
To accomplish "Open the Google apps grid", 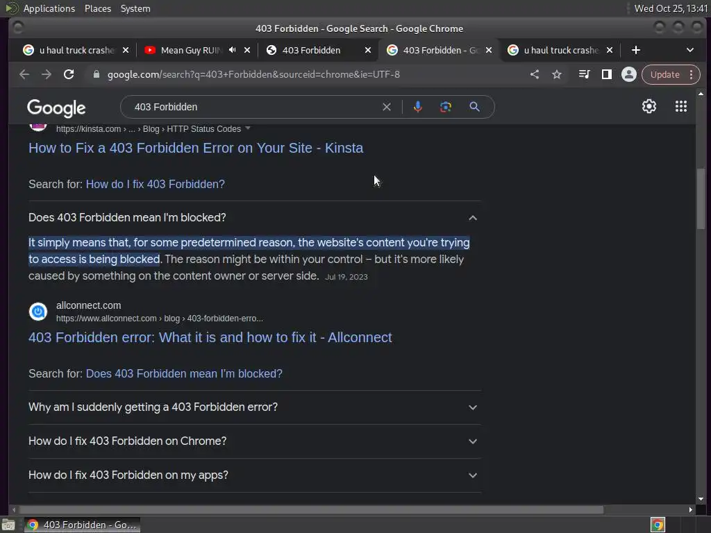I will pos(681,106).
